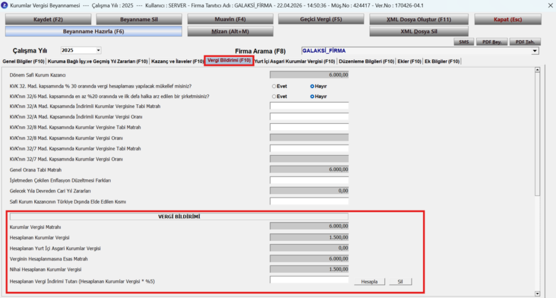Open Mizan (Alt+M)

pyautogui.click(x=230, y=31)
